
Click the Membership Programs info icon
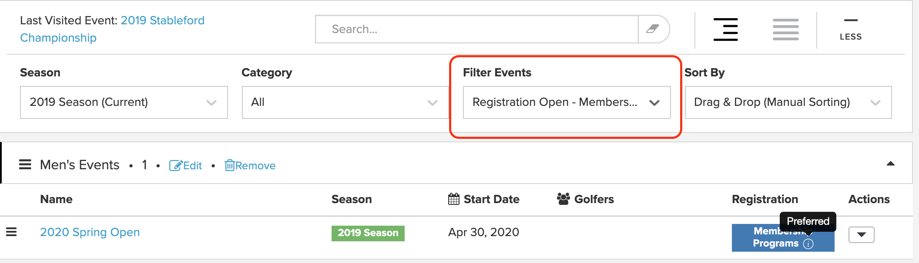pyautogui.click(x=808, y=244)
